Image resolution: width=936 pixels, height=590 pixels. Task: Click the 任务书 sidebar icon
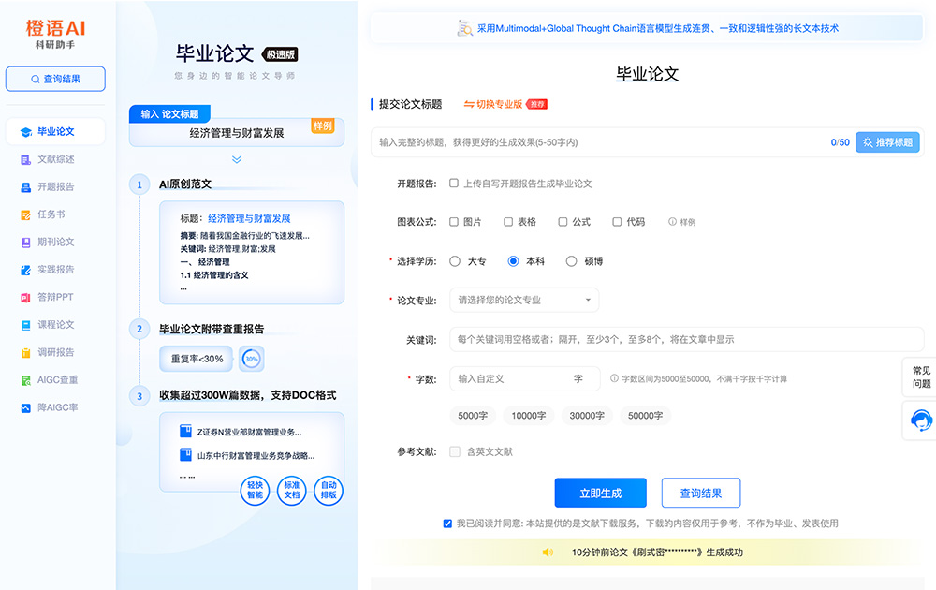25,215
